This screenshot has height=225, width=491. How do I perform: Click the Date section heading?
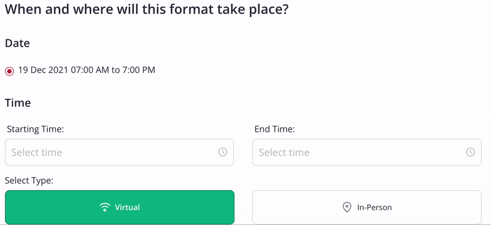click(x=18, y=43)
